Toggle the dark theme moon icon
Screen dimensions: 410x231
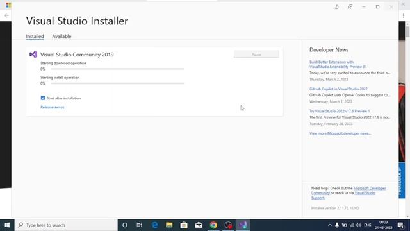[336, 7]
